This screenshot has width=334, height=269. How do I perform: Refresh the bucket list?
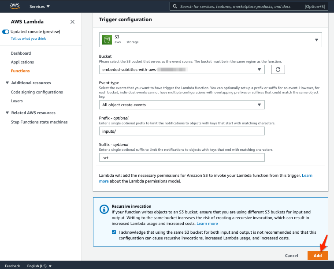click(278, 70)
